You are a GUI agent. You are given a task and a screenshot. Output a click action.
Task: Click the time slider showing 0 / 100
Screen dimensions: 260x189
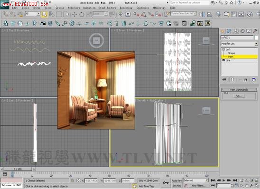click(x=18, y=169)
